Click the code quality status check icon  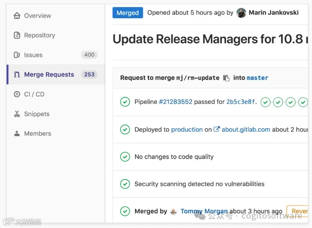click(x=125, y=156)
